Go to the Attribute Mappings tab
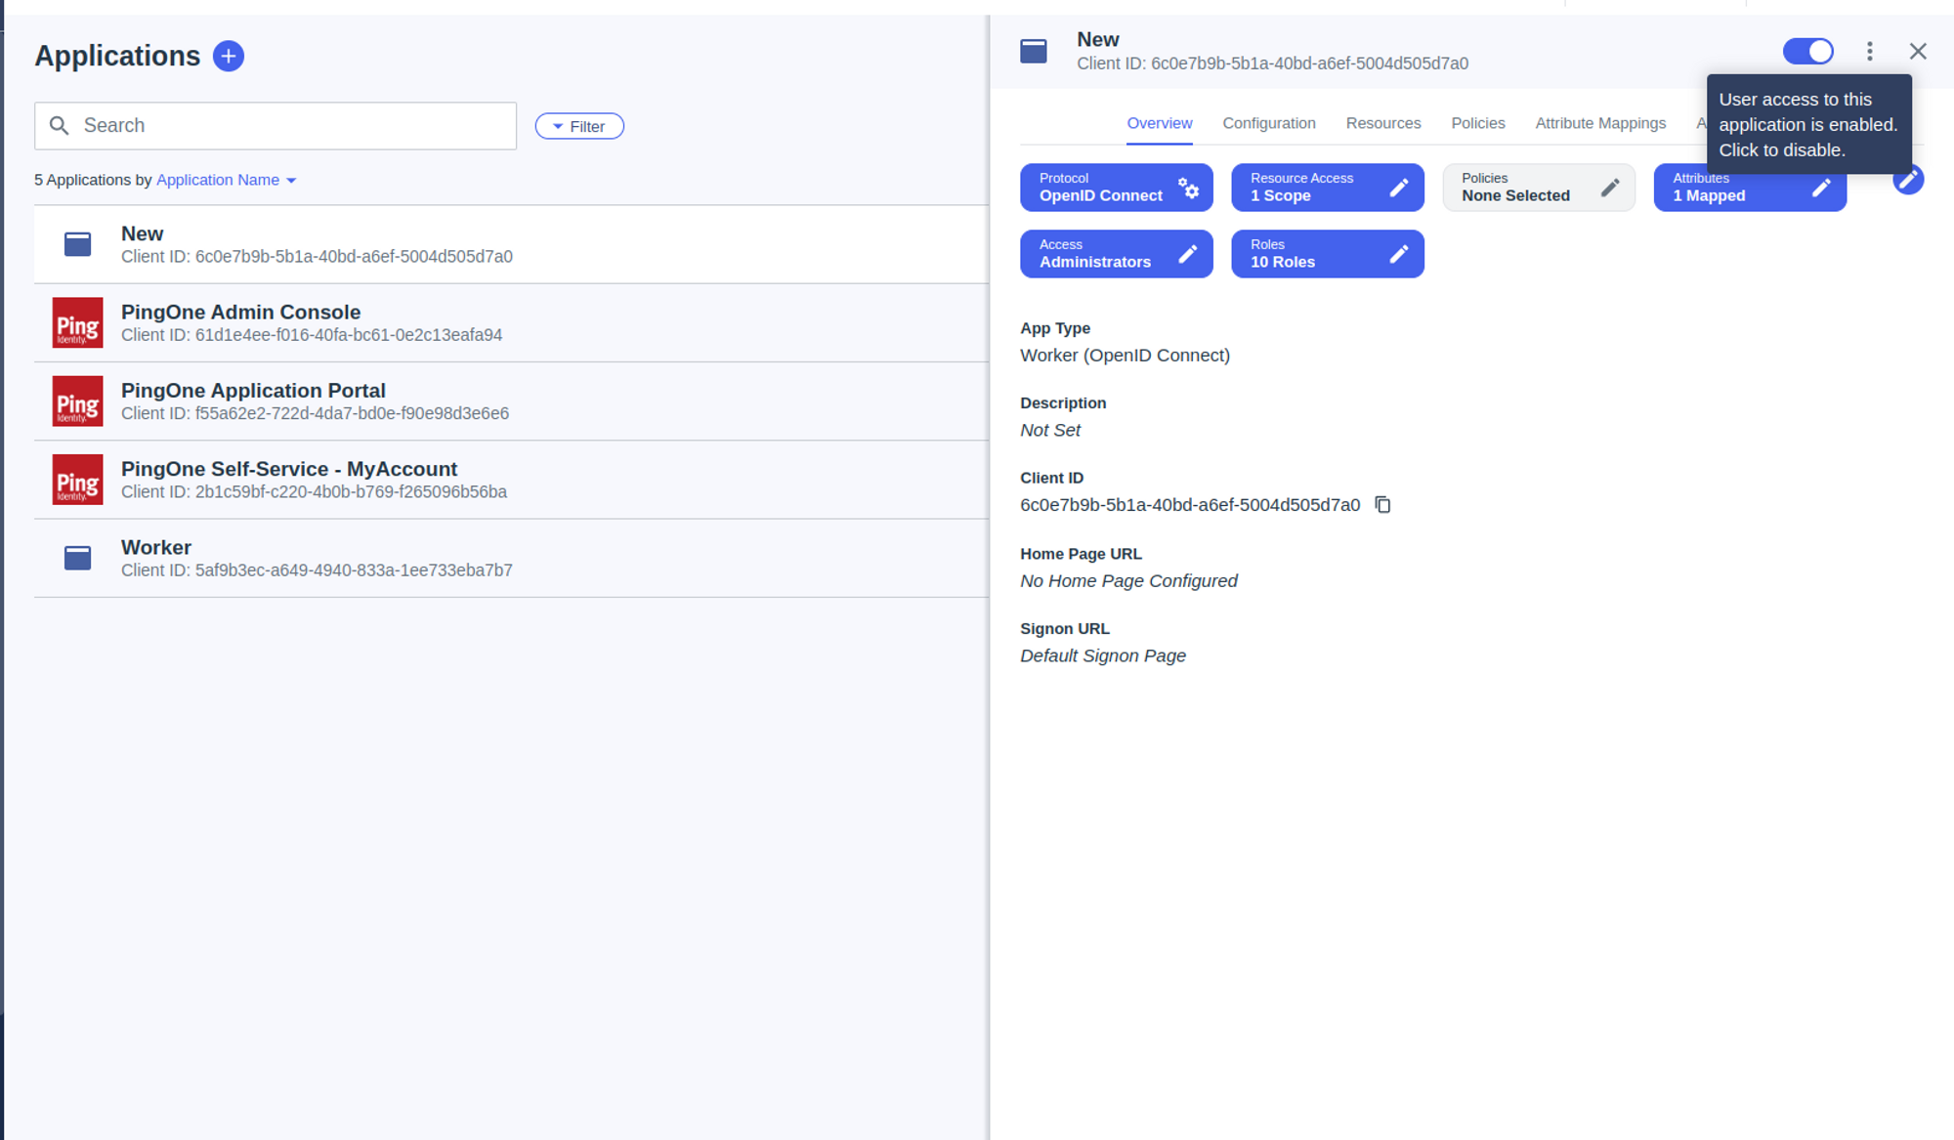 click(x=1599, y=123)
